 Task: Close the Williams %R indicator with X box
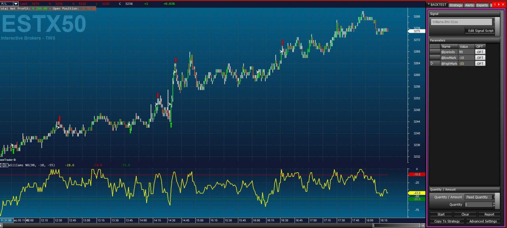(x=2, y=165)
